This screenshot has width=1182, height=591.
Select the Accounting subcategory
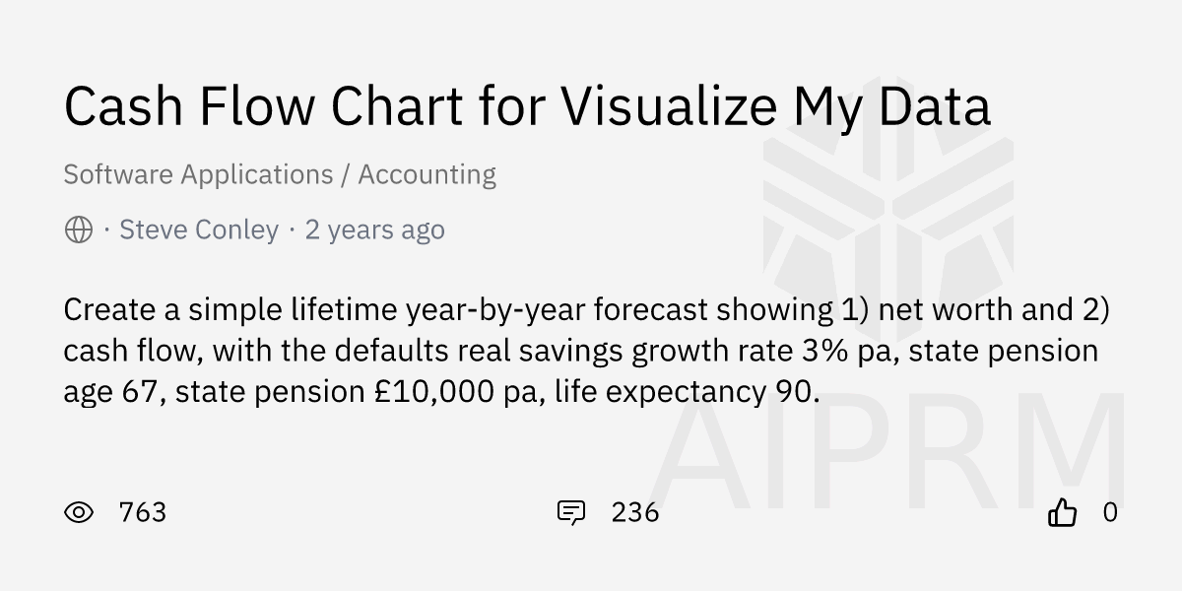[x=427, y=175]
